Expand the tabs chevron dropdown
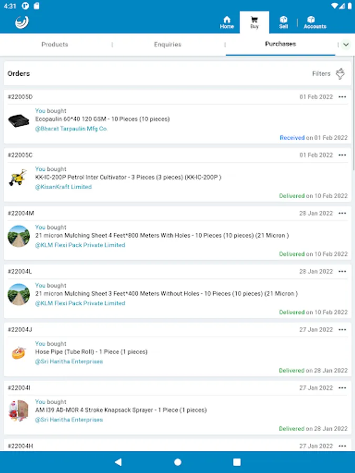The image size is (355, 473). [x=346, y=45]
